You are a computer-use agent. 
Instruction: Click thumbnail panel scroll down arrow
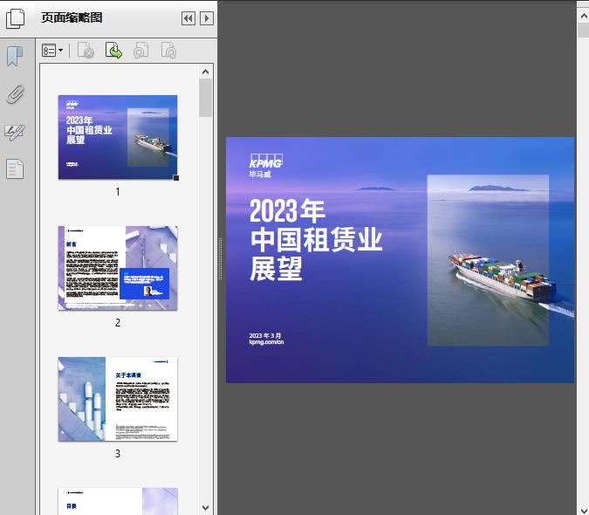[205, 507]
